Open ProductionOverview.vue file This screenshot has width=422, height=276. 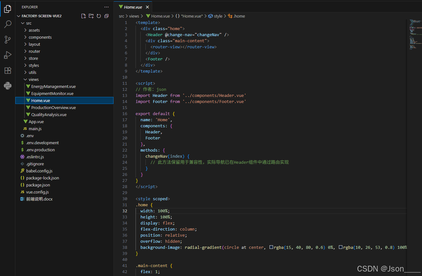point(64,107)
